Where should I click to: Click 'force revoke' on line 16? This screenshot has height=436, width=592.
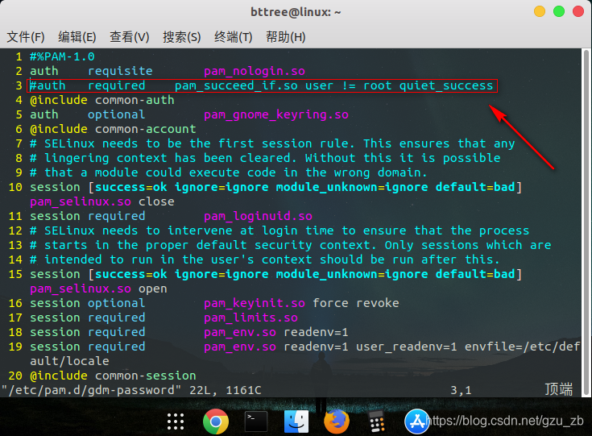[356, 303]
